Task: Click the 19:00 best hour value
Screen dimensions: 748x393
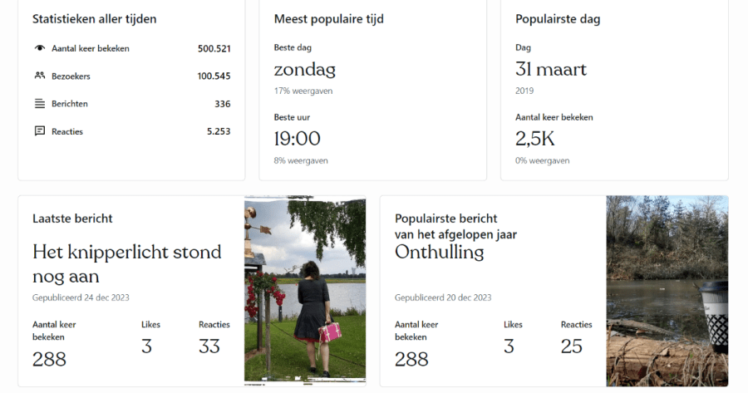Action: pos(297,139)
